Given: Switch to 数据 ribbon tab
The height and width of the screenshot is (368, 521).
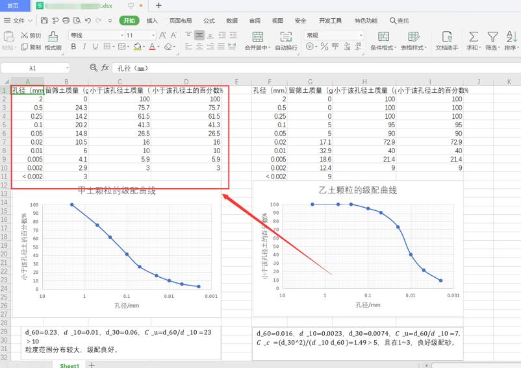Looking at the screenshot, I should point(232,21).
